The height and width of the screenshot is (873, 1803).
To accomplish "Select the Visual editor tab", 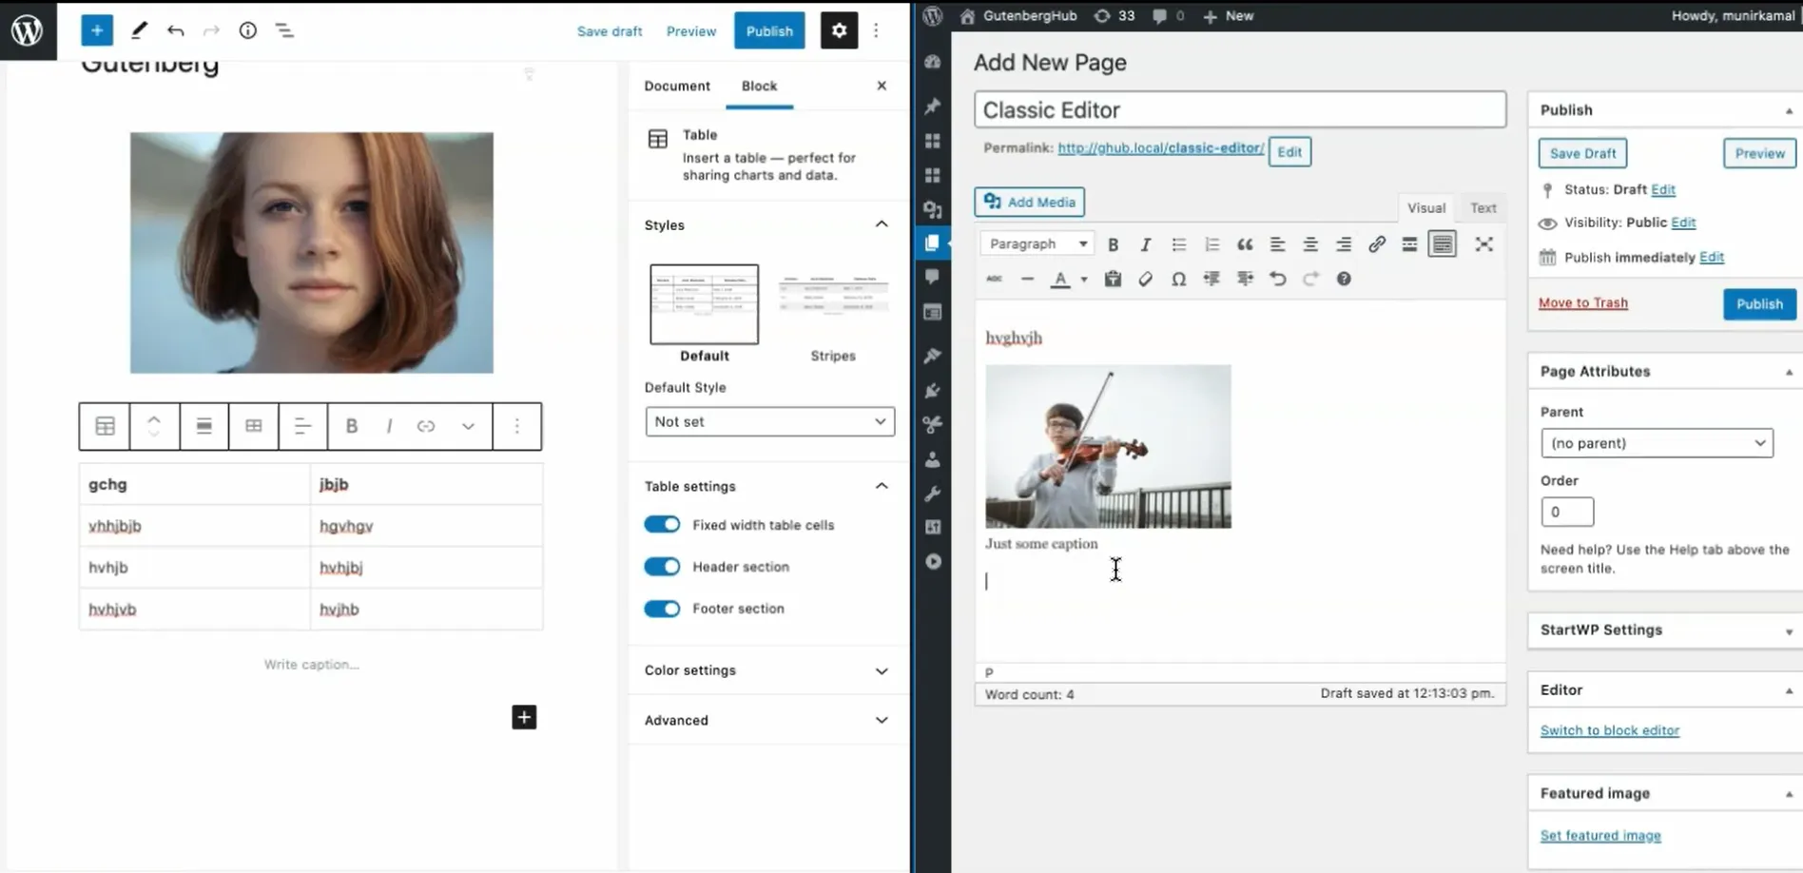I will [1425, 207].
